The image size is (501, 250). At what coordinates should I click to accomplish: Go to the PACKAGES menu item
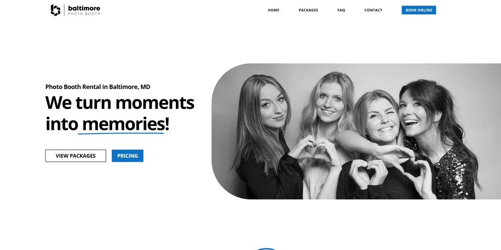click(308, 10)
